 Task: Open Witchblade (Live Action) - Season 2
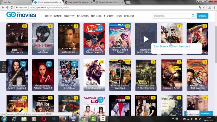(x=17, y=75)
